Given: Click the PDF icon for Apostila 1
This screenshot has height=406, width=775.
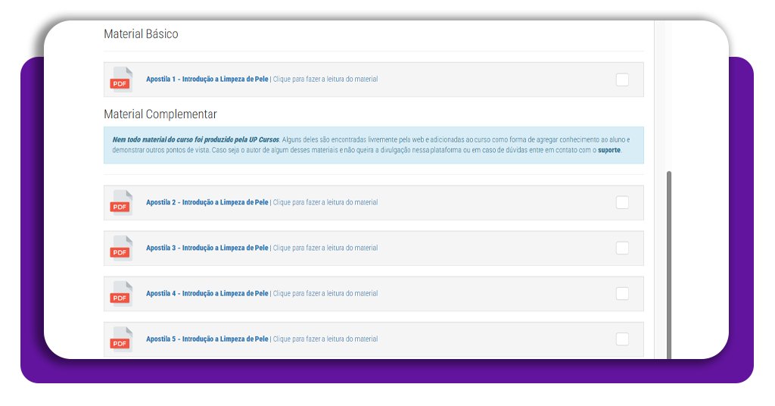Looking at the screenshot, I should click(x=120, y=80).
